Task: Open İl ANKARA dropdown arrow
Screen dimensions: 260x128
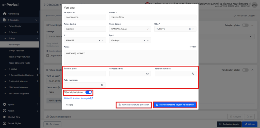Action: click(x=103, y=40)
